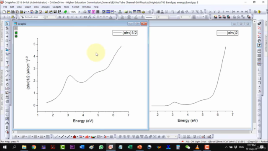
Task: Toggle Underline formatting
Action: (x=68, y=17)
